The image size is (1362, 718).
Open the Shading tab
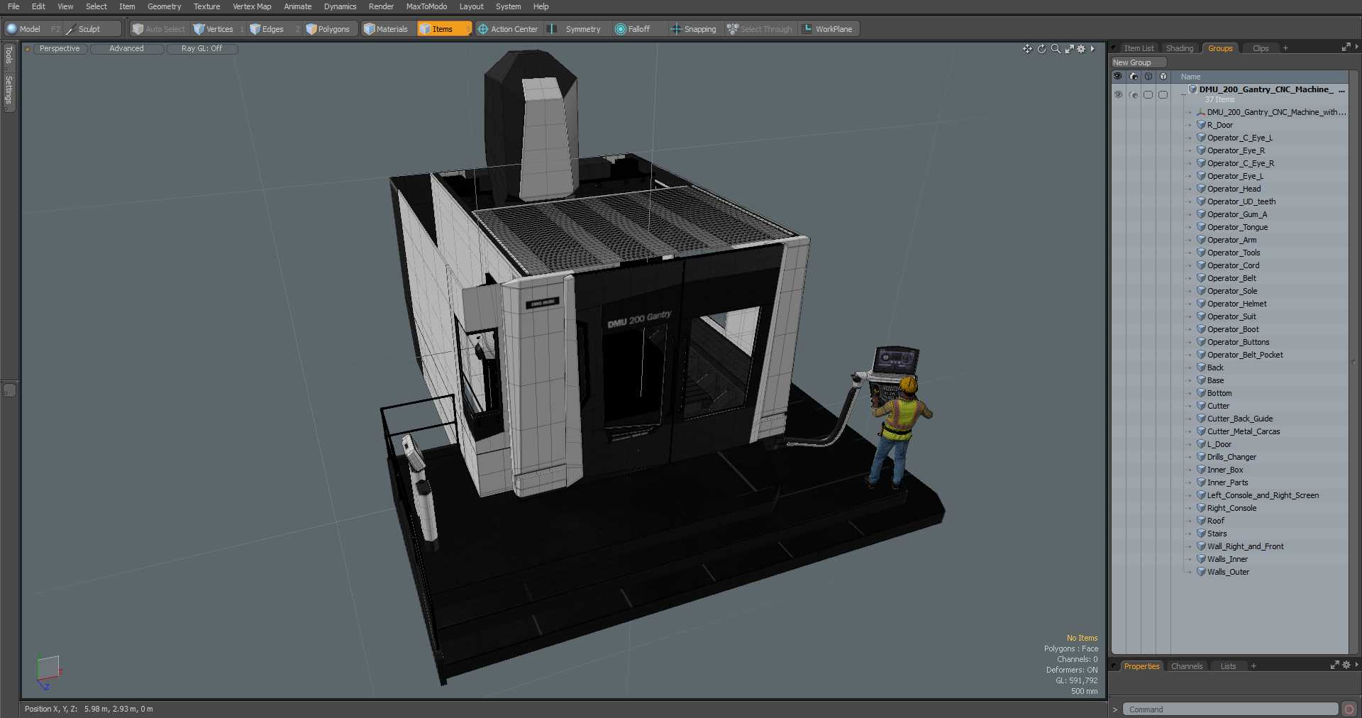(1180, 48)
